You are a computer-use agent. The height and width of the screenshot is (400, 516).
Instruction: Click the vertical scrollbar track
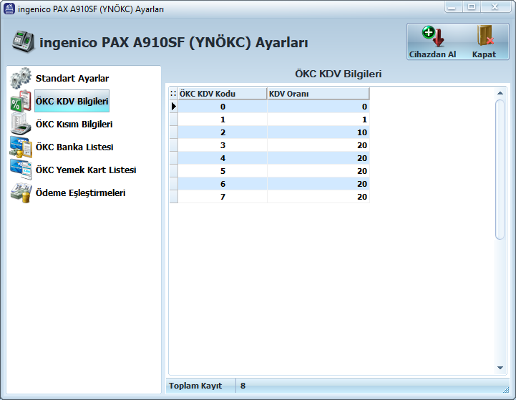click(500, 301)
